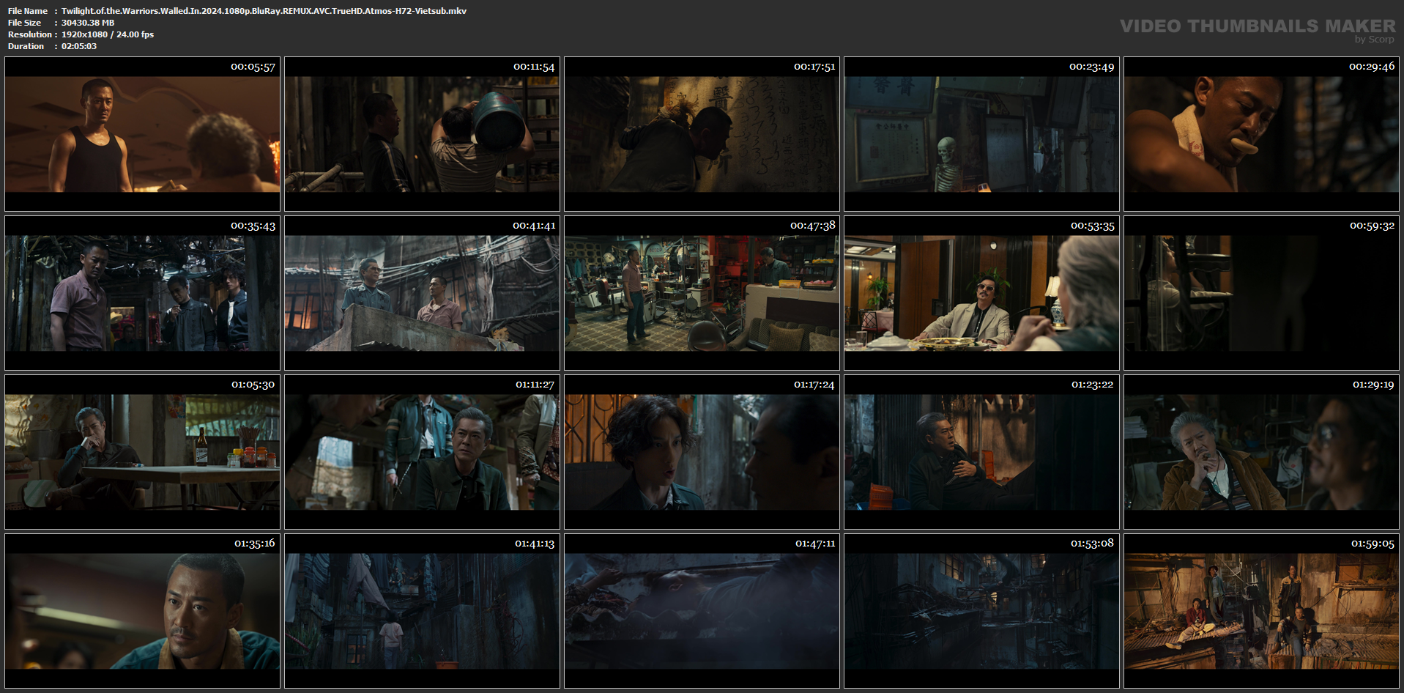Click the thumbnail marked 00:17:51
The image size is (1404, 693).
tap(702, 134)
